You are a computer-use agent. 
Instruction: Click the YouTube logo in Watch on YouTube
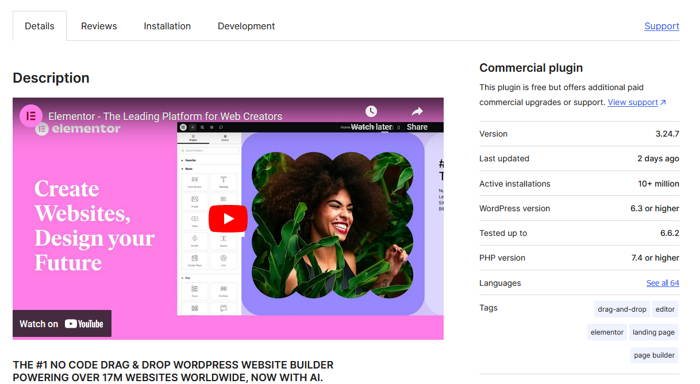86,323
